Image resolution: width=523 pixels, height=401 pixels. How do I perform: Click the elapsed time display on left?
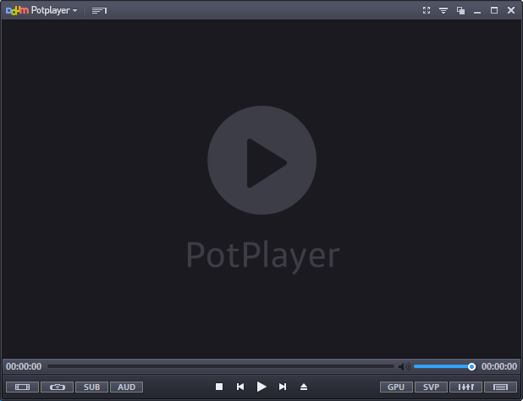24,366
